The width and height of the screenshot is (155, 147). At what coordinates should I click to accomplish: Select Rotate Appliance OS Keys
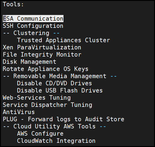pos(45,69)
